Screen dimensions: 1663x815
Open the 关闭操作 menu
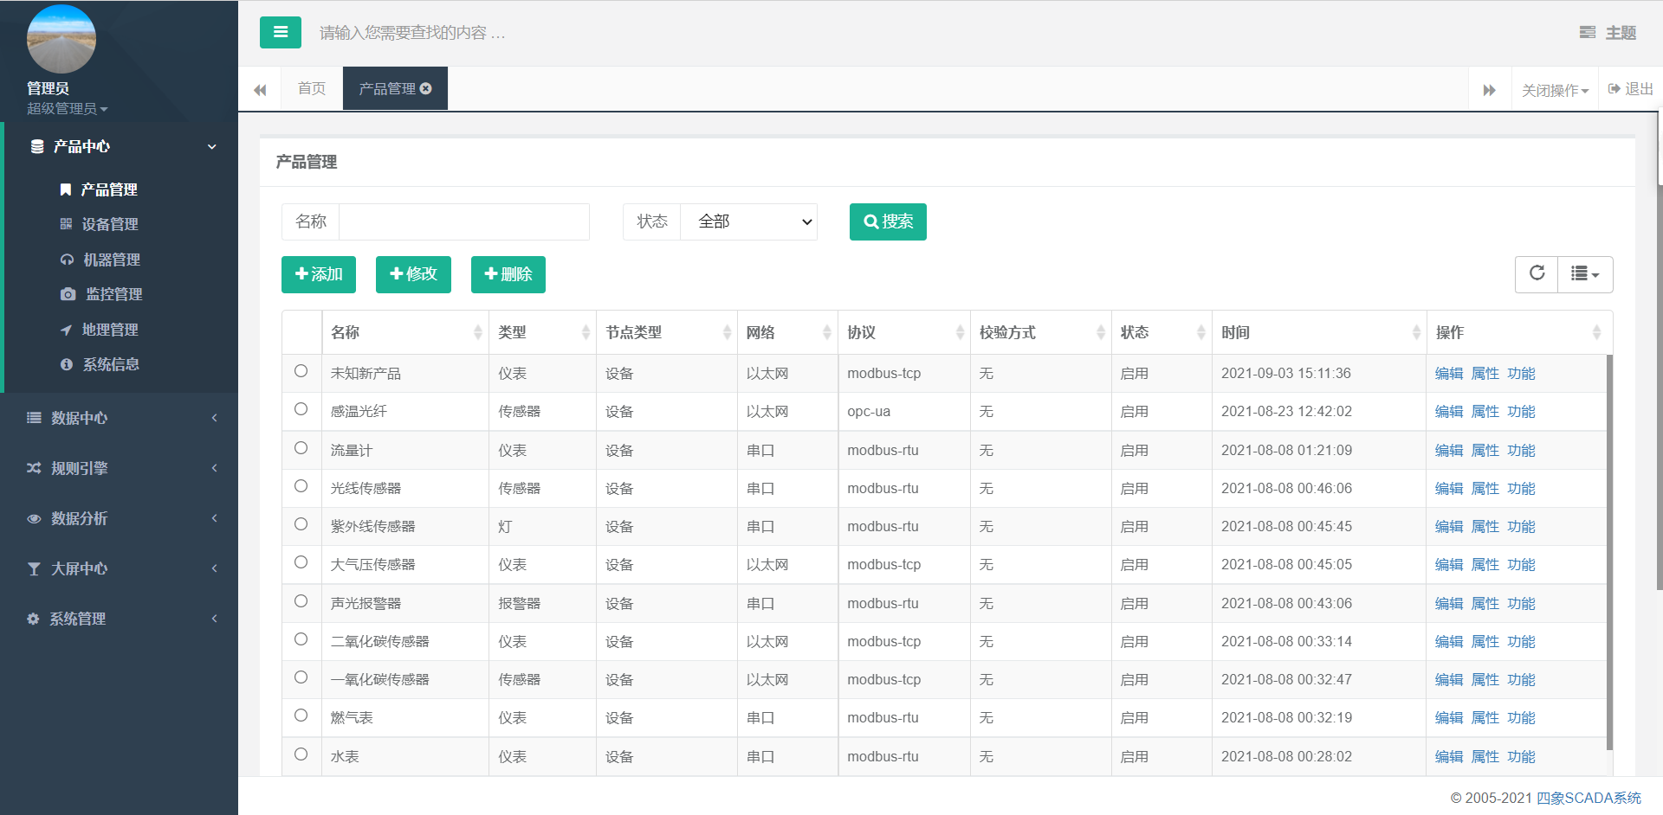tap(1555, 90)
